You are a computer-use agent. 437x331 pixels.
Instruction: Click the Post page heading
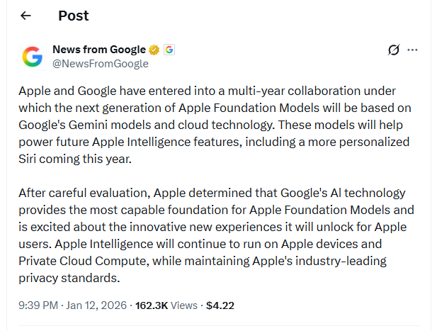click(x=74, y=16)
